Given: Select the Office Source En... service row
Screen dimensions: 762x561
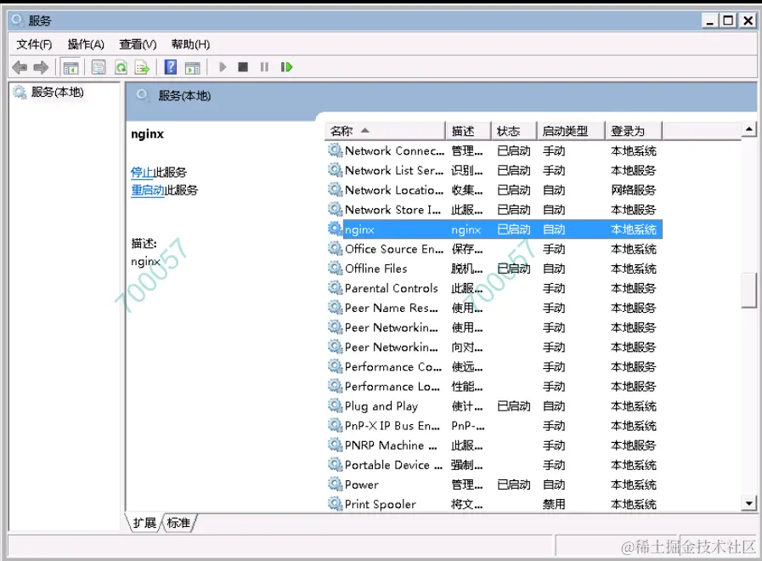Looking at the screenshot, I should [494, 249].
